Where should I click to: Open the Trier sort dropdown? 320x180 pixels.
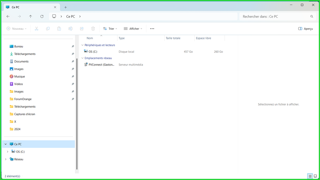click(x=110, y=29)
